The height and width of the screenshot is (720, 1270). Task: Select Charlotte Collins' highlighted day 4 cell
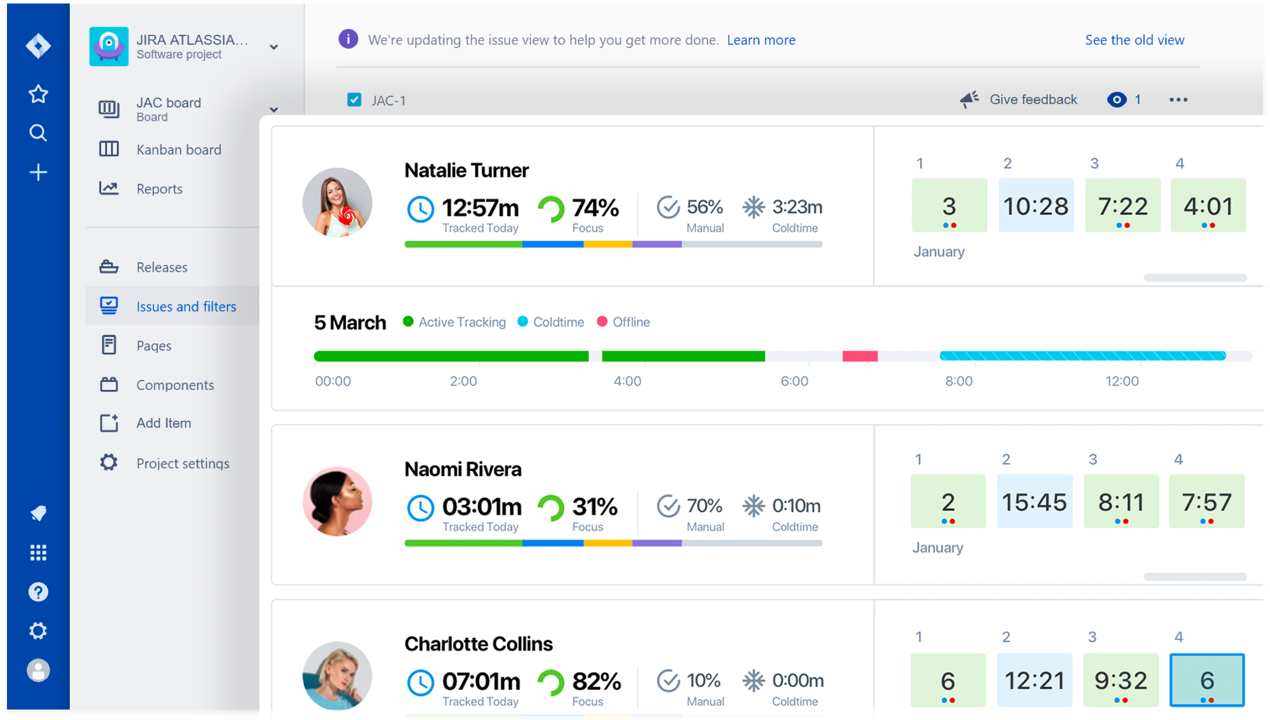[x=1207, y=680]
